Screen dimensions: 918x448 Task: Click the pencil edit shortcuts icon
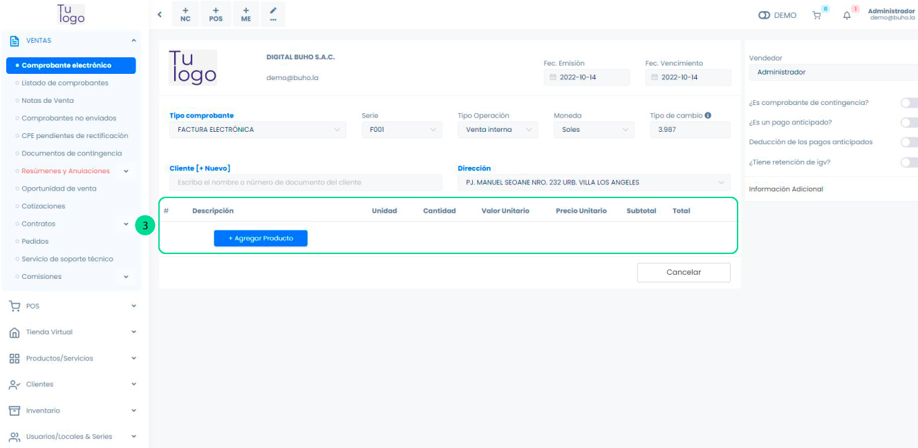tap(273, 14)
